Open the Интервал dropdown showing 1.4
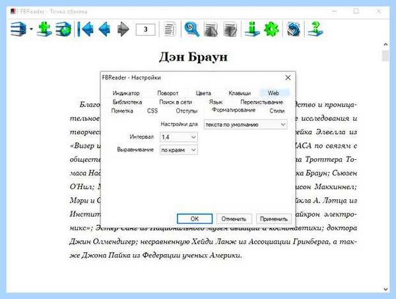The height and width of the screenshot is (299, 396). pyautogui.click(x=179, y=137)
